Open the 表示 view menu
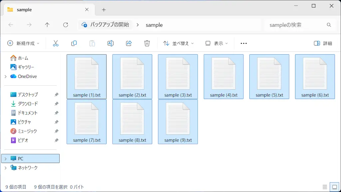Screen dimensions: 341x192 [x=216, y=43]
